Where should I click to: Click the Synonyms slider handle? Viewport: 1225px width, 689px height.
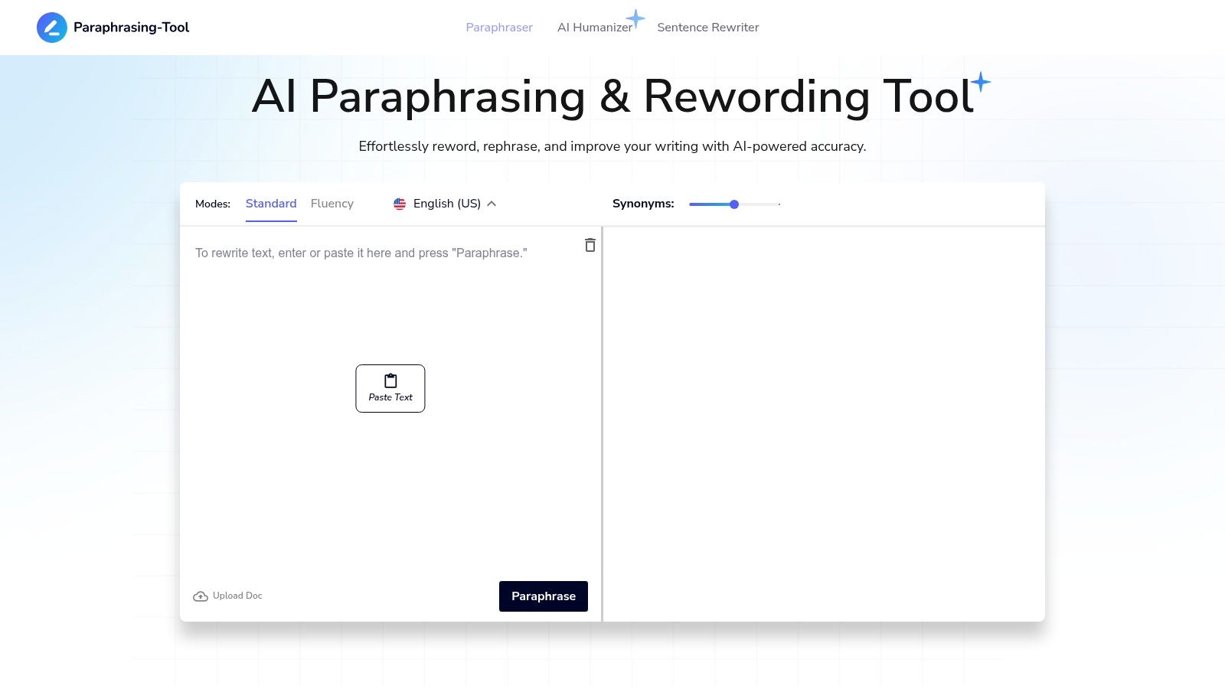734,204
